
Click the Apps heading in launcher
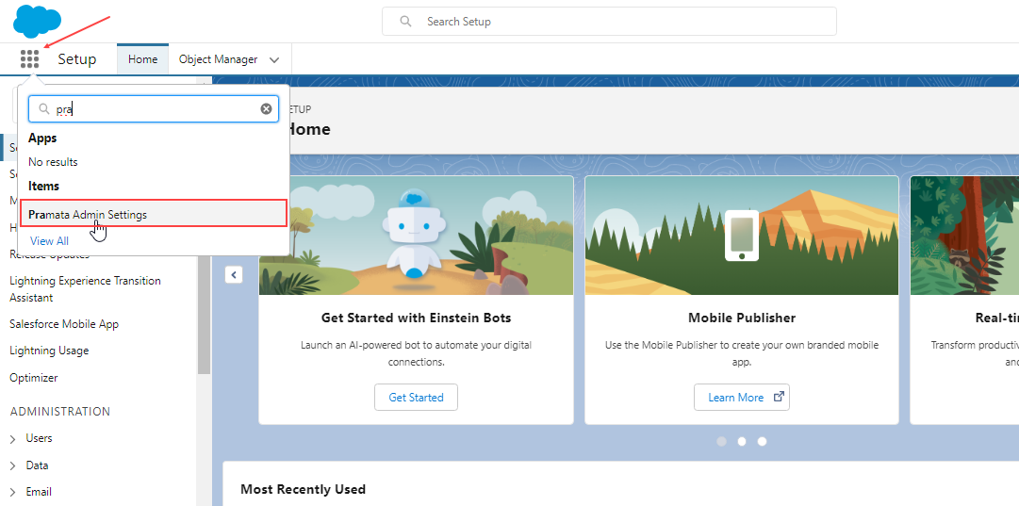(42, 139)
